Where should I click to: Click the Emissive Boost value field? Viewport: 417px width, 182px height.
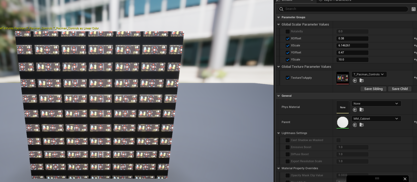[x=352, y=147]
